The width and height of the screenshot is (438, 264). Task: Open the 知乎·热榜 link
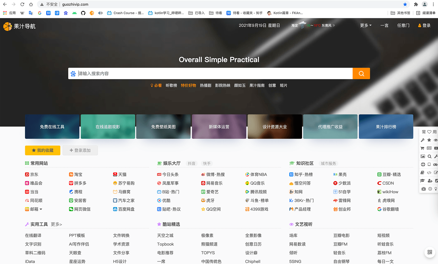click(301, 175)
